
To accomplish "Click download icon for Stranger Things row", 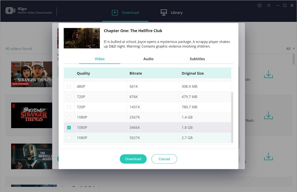I will (268, 74).
